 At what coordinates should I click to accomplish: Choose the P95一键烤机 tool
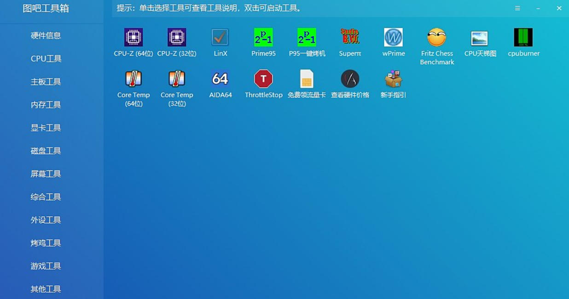pos(307,37)
